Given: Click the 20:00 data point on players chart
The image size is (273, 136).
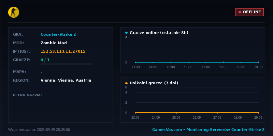Looking at the screenshot, I should (259, 62).
